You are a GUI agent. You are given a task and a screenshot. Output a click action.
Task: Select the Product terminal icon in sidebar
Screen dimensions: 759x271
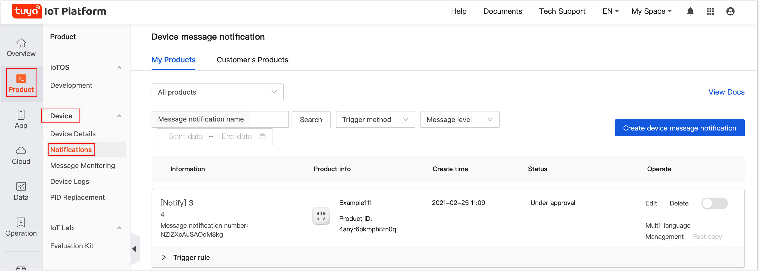[21, 79]
